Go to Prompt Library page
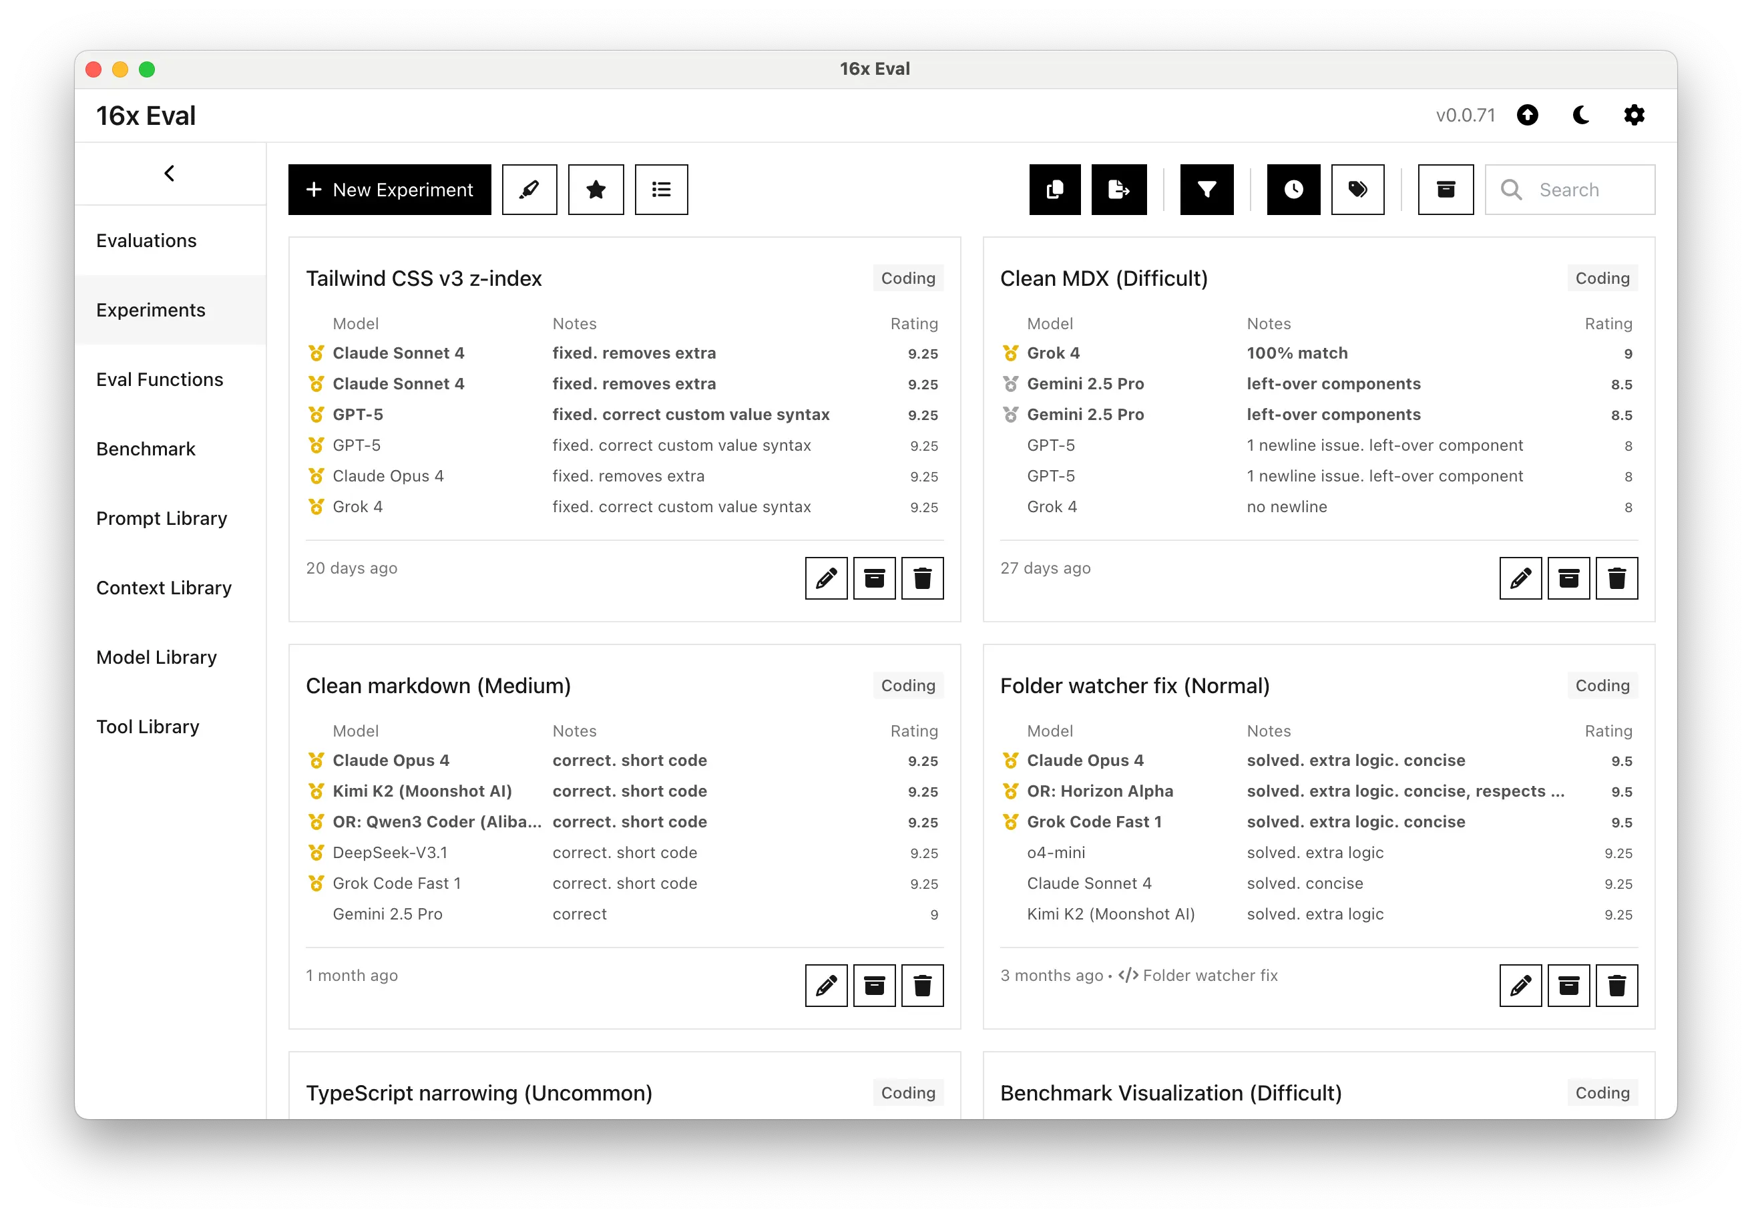The image size is (1752, 1218). pos(162,518)
